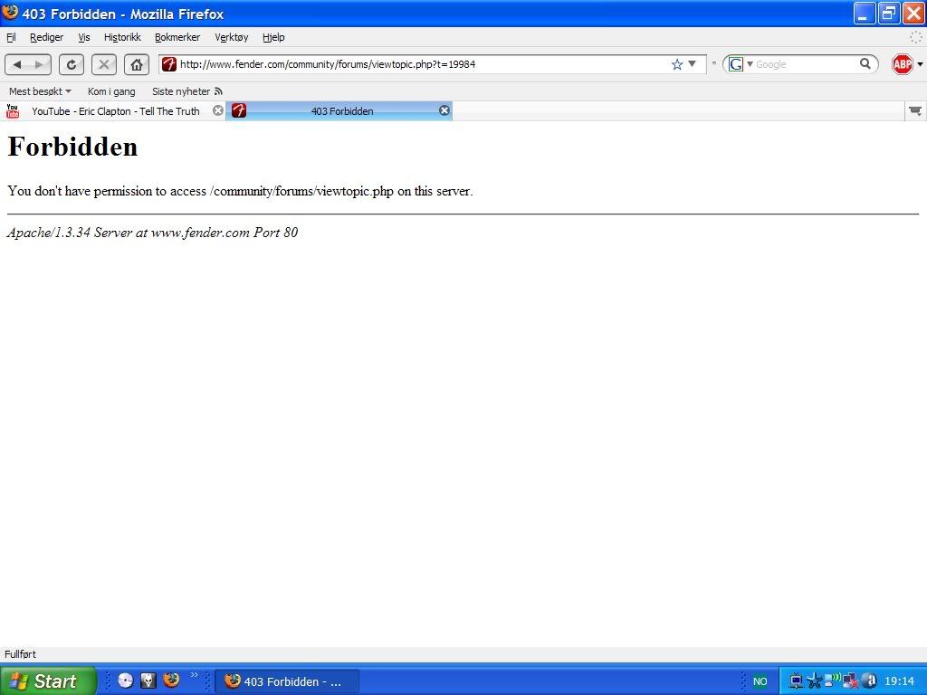927x695 pixels.
Task: Bookmark this page with the star
Action: pyautogui.click(x=676, y=64)
